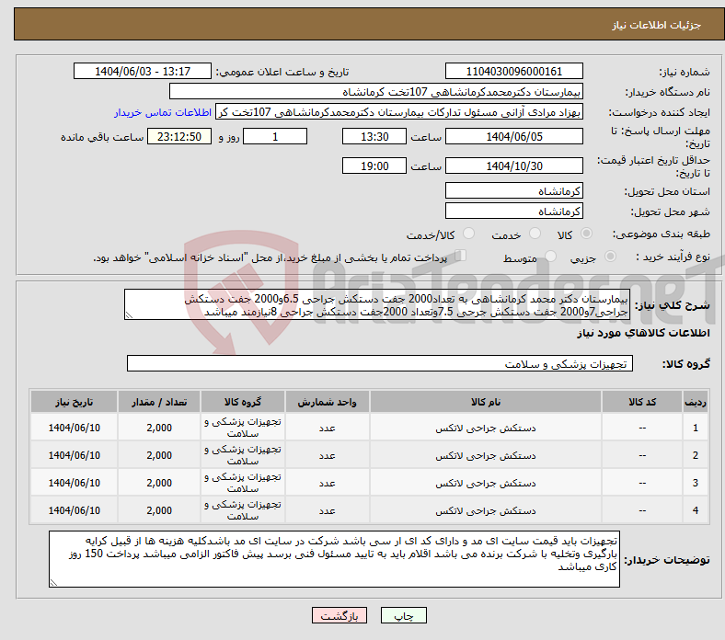Click the چاپ (print) button
Screen dimensions: 725x640
(410, 616)
